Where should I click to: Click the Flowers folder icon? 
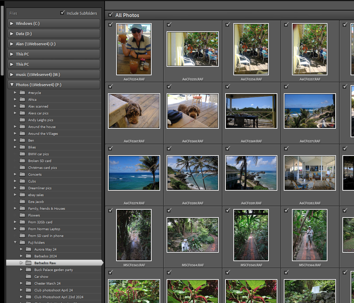[22, 215]
